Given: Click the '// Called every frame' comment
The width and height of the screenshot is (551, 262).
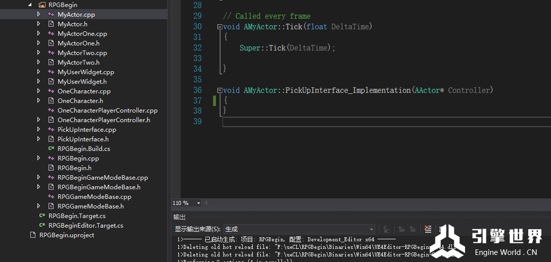Looking at the screenshot, I should click(x=267, y=16).
